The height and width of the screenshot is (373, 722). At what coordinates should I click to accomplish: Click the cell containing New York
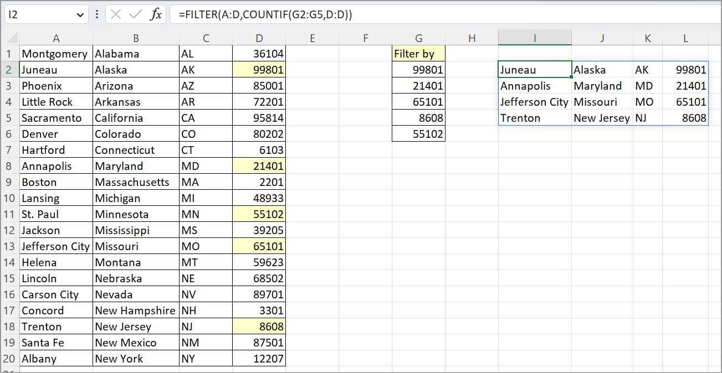(136, 359)
